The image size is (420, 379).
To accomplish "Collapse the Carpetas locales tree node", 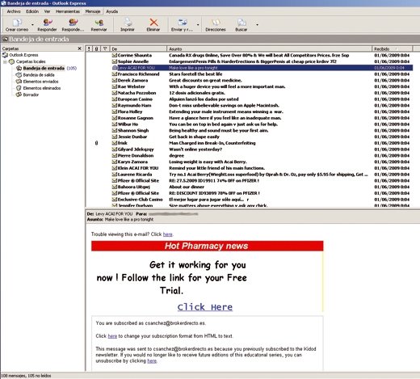I will click(x=5, y=61).
